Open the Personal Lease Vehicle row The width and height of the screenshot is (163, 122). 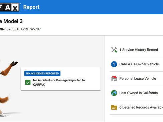click(136, 79)
